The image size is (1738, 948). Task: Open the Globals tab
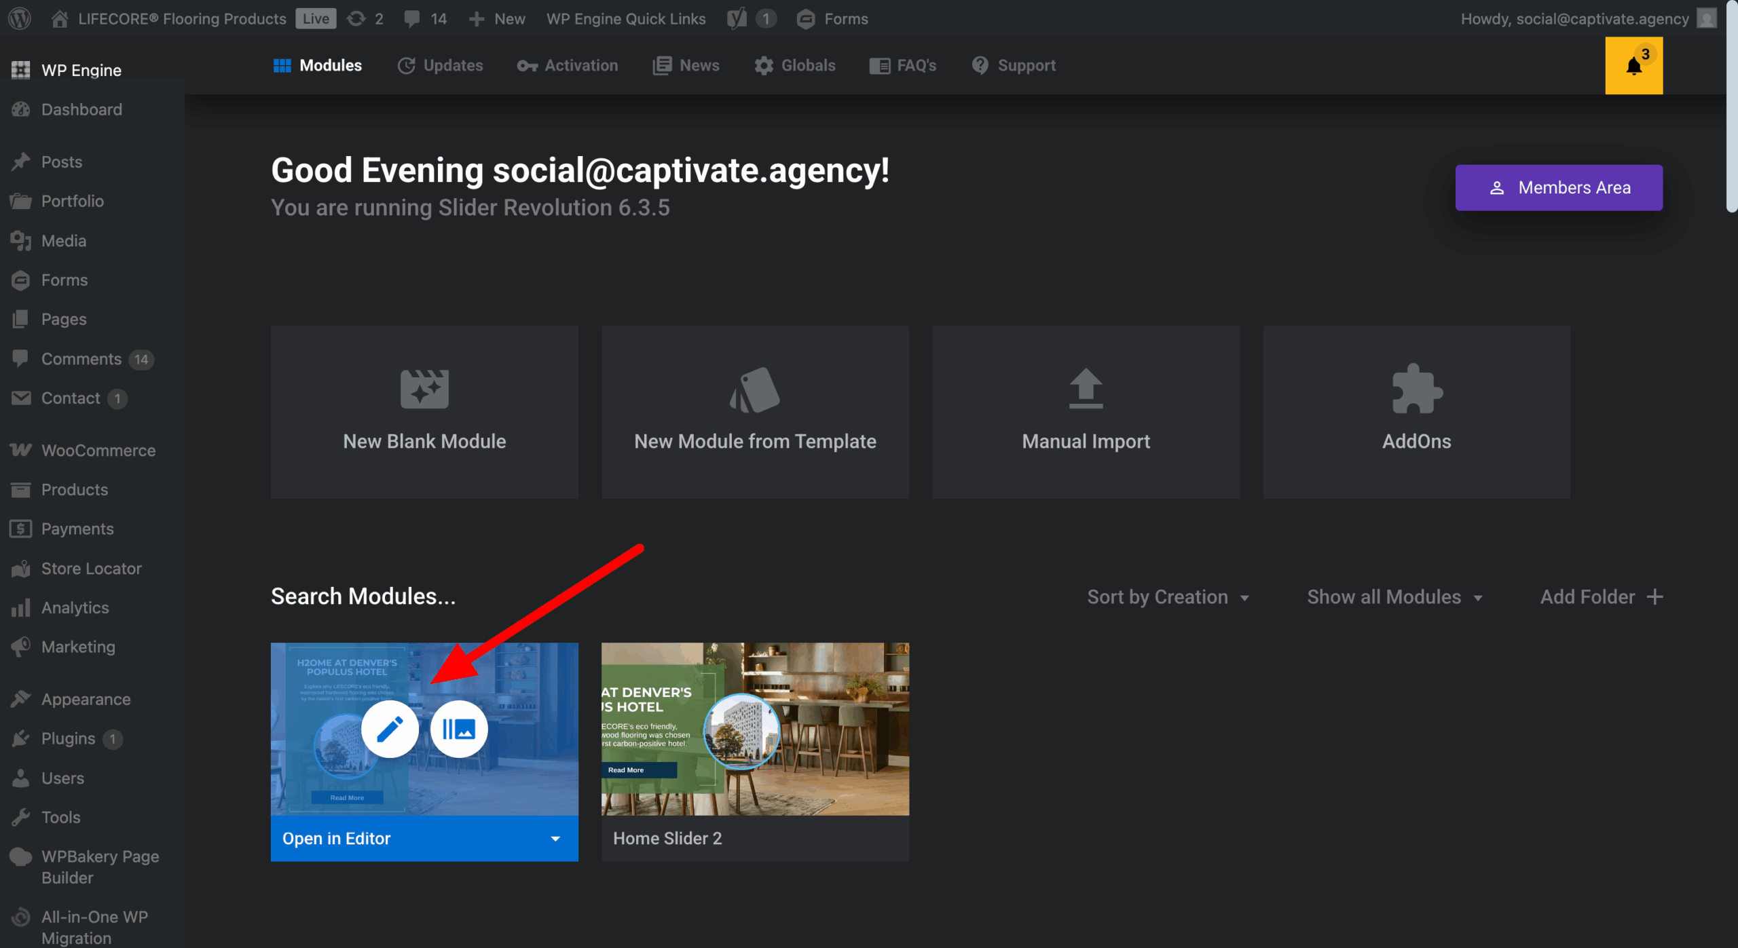[795, 66]
